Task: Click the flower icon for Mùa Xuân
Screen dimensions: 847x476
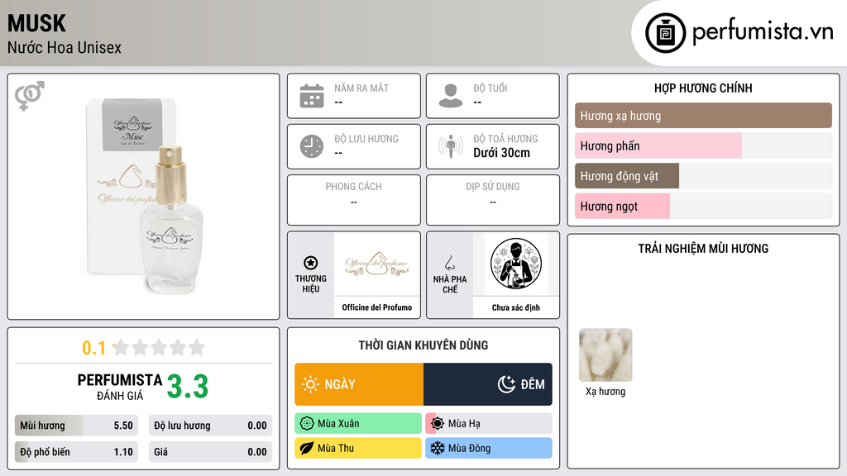Action: [x=307, y=424]
